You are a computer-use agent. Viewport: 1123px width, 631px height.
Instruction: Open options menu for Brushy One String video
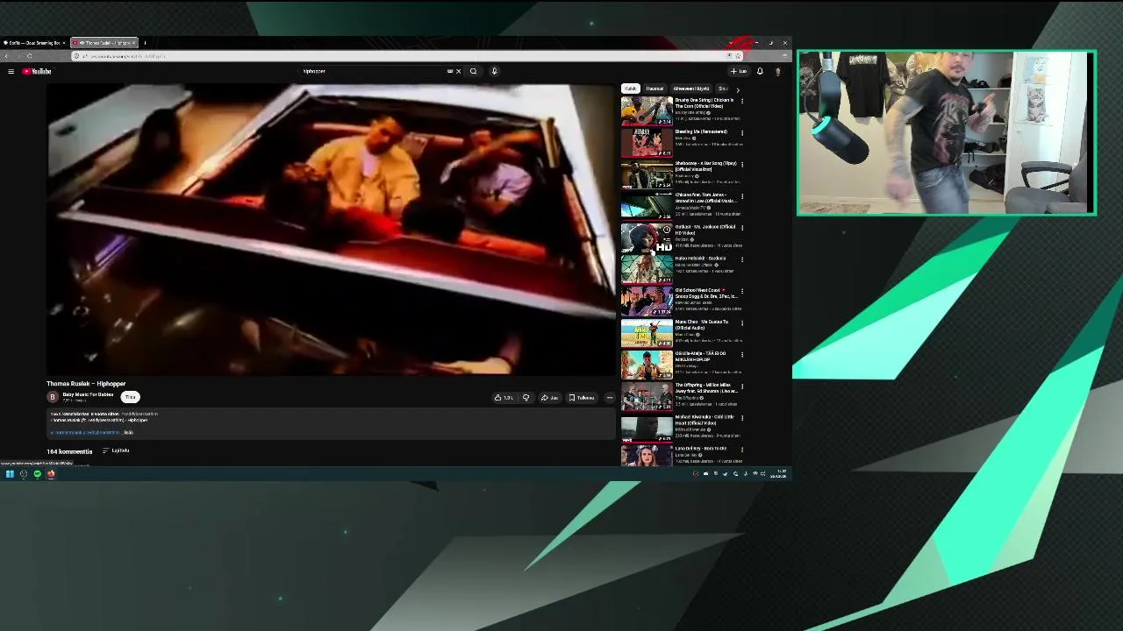742,101
